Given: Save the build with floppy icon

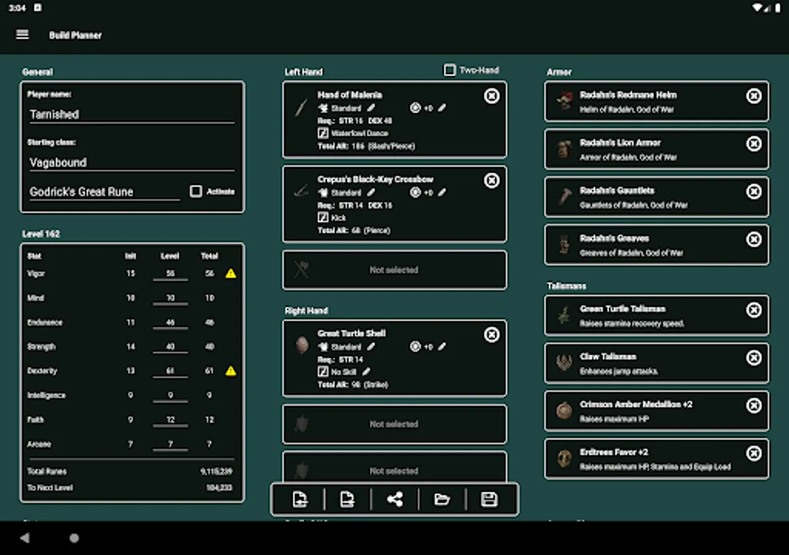Looking at the screenshot, I should [489, 499].
